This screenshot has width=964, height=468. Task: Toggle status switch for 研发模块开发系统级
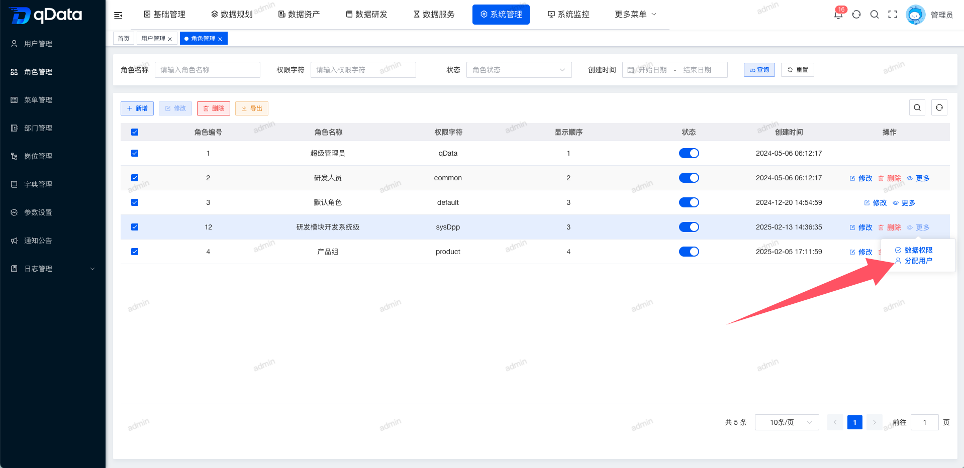[x=689, y=227]
